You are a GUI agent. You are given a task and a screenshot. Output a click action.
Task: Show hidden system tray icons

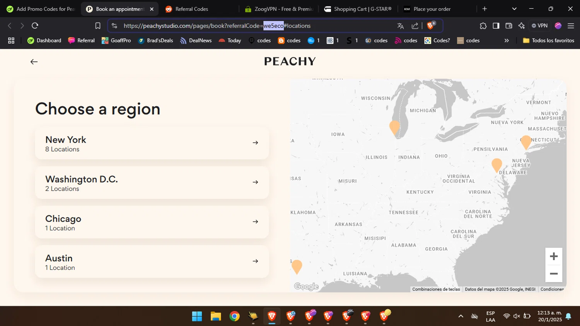pyautogui.click(x=461, y=316)
